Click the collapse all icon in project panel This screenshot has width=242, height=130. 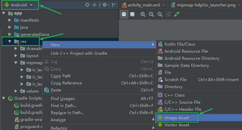pos(95,5)
